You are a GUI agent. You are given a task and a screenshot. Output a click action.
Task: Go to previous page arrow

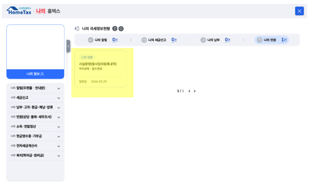(x=189, y=91)
